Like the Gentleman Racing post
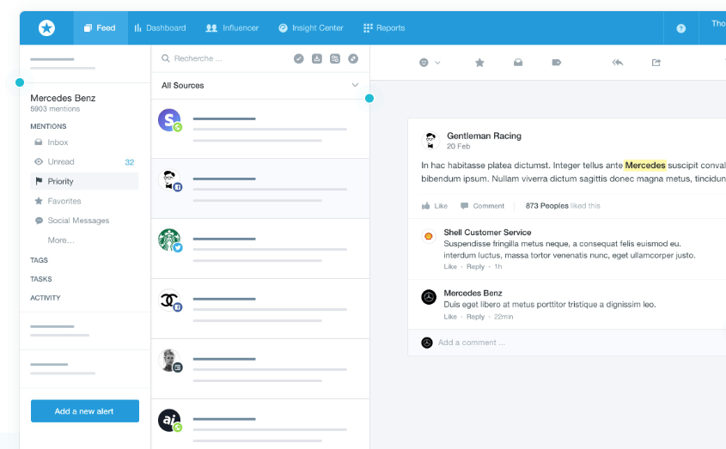The width and height of the screenshot is (726, 449). 434,206
